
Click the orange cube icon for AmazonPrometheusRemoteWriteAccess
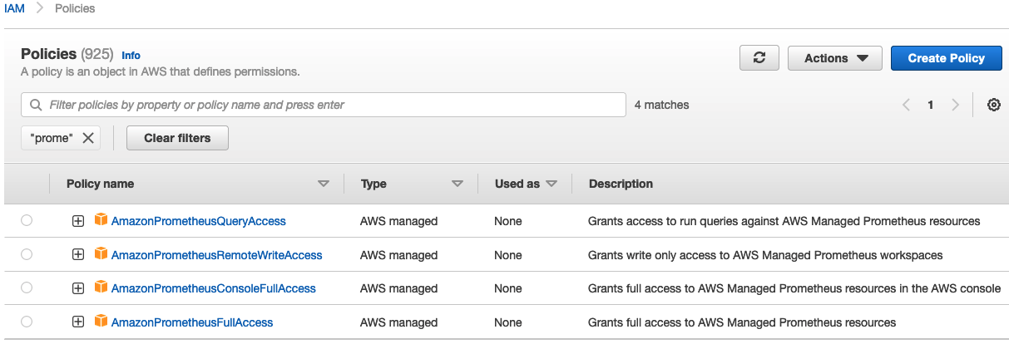(x=101, y=254)
